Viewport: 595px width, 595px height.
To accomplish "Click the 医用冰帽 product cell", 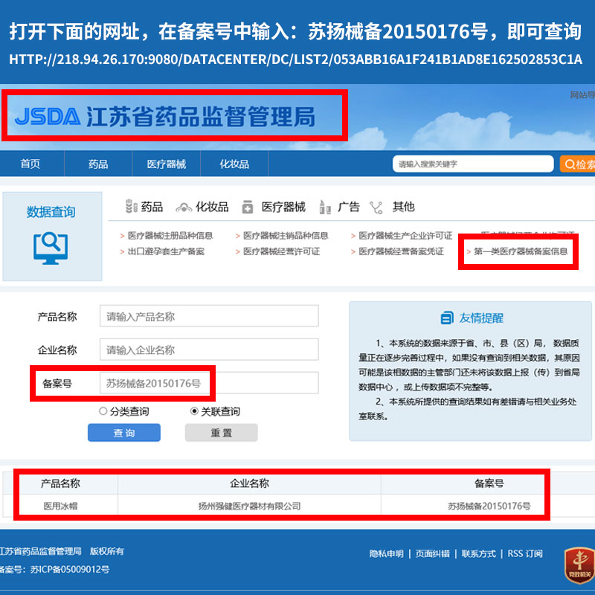I will tap(60, 506).
